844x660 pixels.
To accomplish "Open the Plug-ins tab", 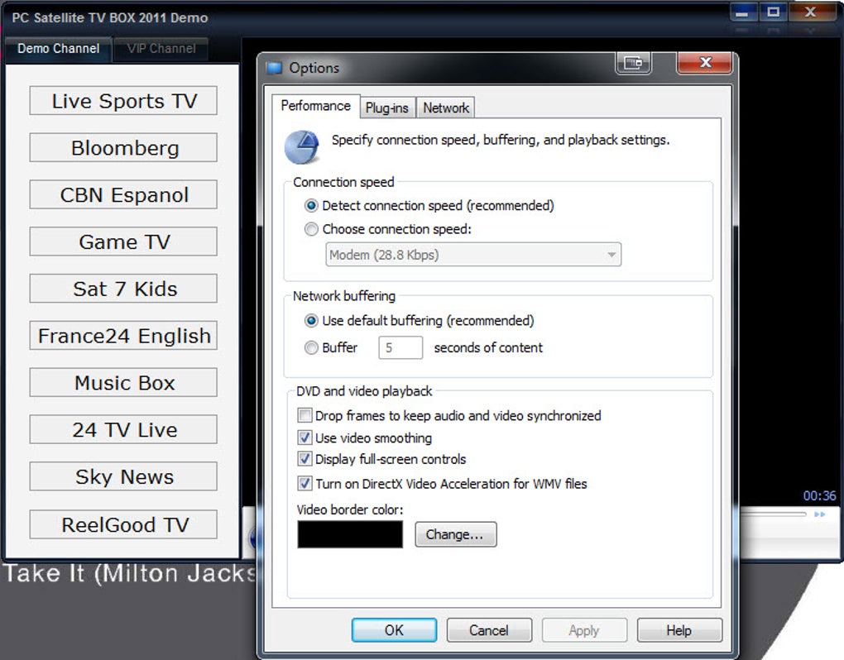I will point(387,108).
